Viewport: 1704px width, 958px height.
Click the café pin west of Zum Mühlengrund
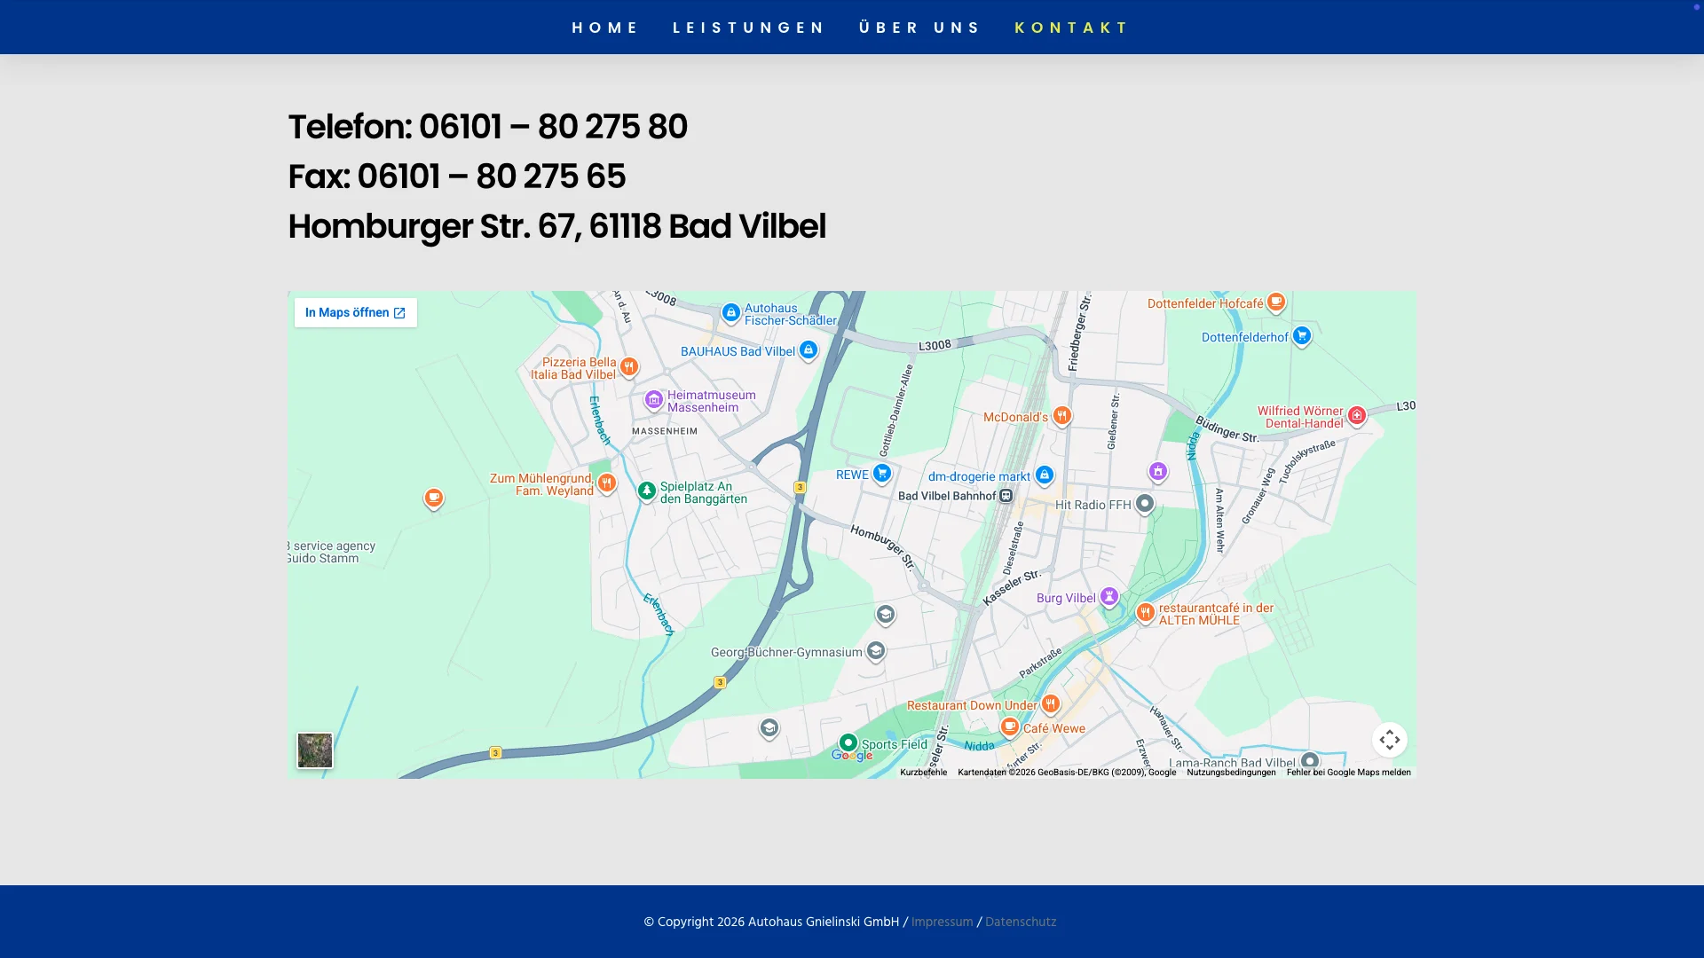tap(434, 499)
